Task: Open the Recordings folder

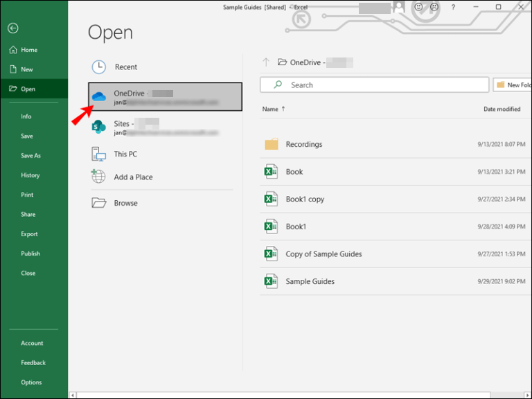Action: coord(303,144)
